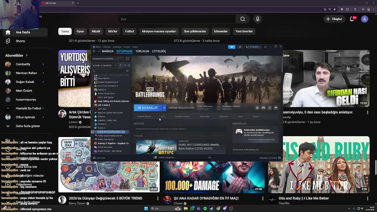Open the Oyunlar ve Yazılımlar dropdown
The height and width of the screenshot is (212, 377).
[105, 65]
